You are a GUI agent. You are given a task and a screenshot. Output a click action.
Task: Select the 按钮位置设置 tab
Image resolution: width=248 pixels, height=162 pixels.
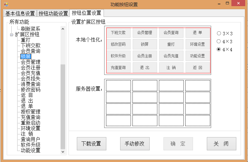[x=87, y=13]
